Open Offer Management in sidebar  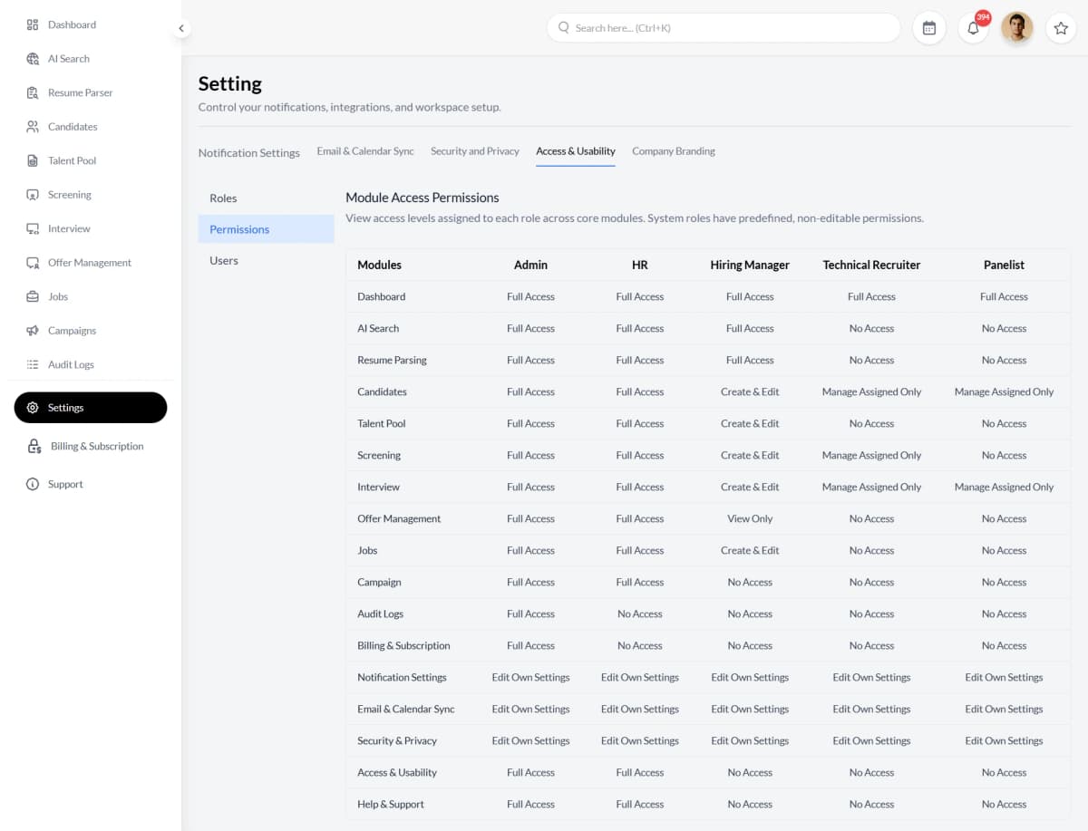[89, 263]
